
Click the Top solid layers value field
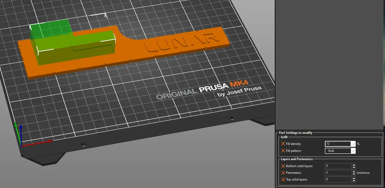(338, 180)
